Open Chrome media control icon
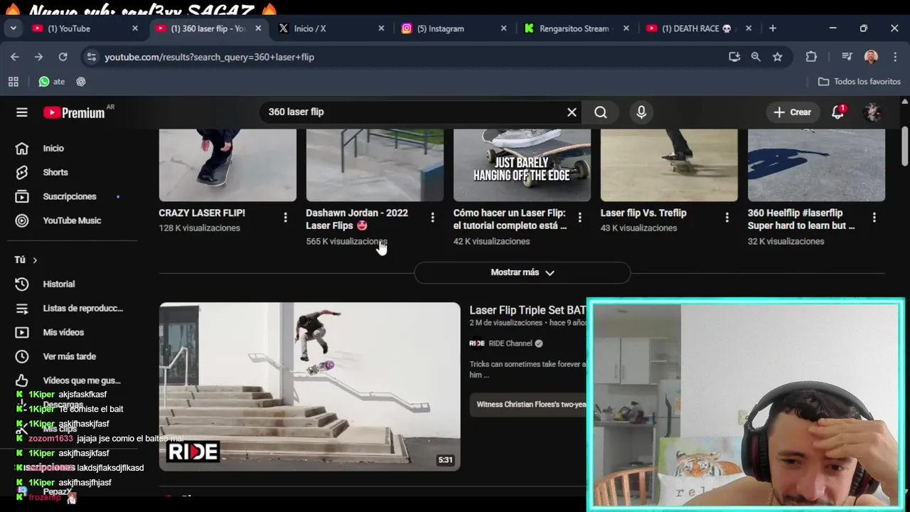Image resolution: width=910 pixels, height=512 pixels. click(x=847, y=57)
